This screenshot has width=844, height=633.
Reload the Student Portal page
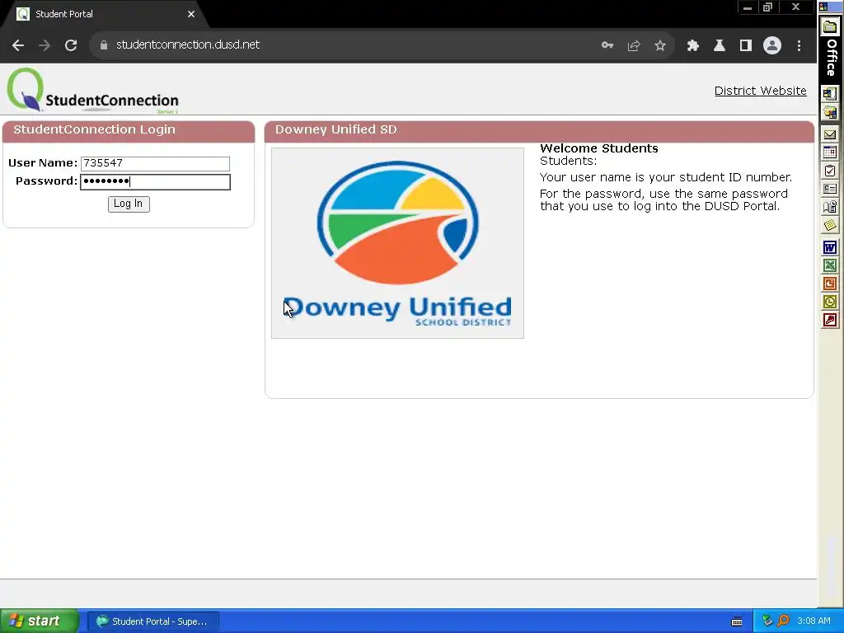point(71,45)
